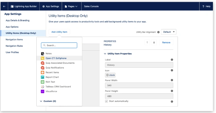Select the Open CTI Softphone icon
Viewport: 216px width, 113px height.
pyautogui.click(x=42, y=58)
